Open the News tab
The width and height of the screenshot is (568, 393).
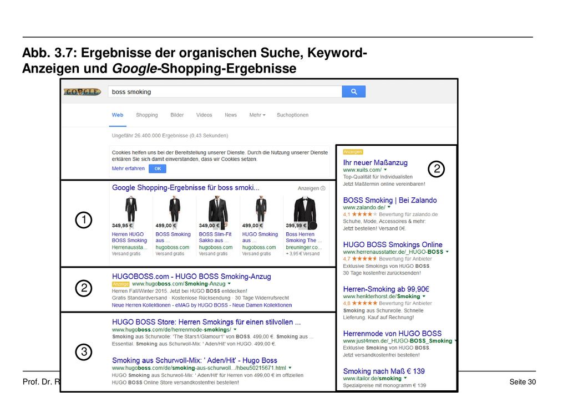230,115
